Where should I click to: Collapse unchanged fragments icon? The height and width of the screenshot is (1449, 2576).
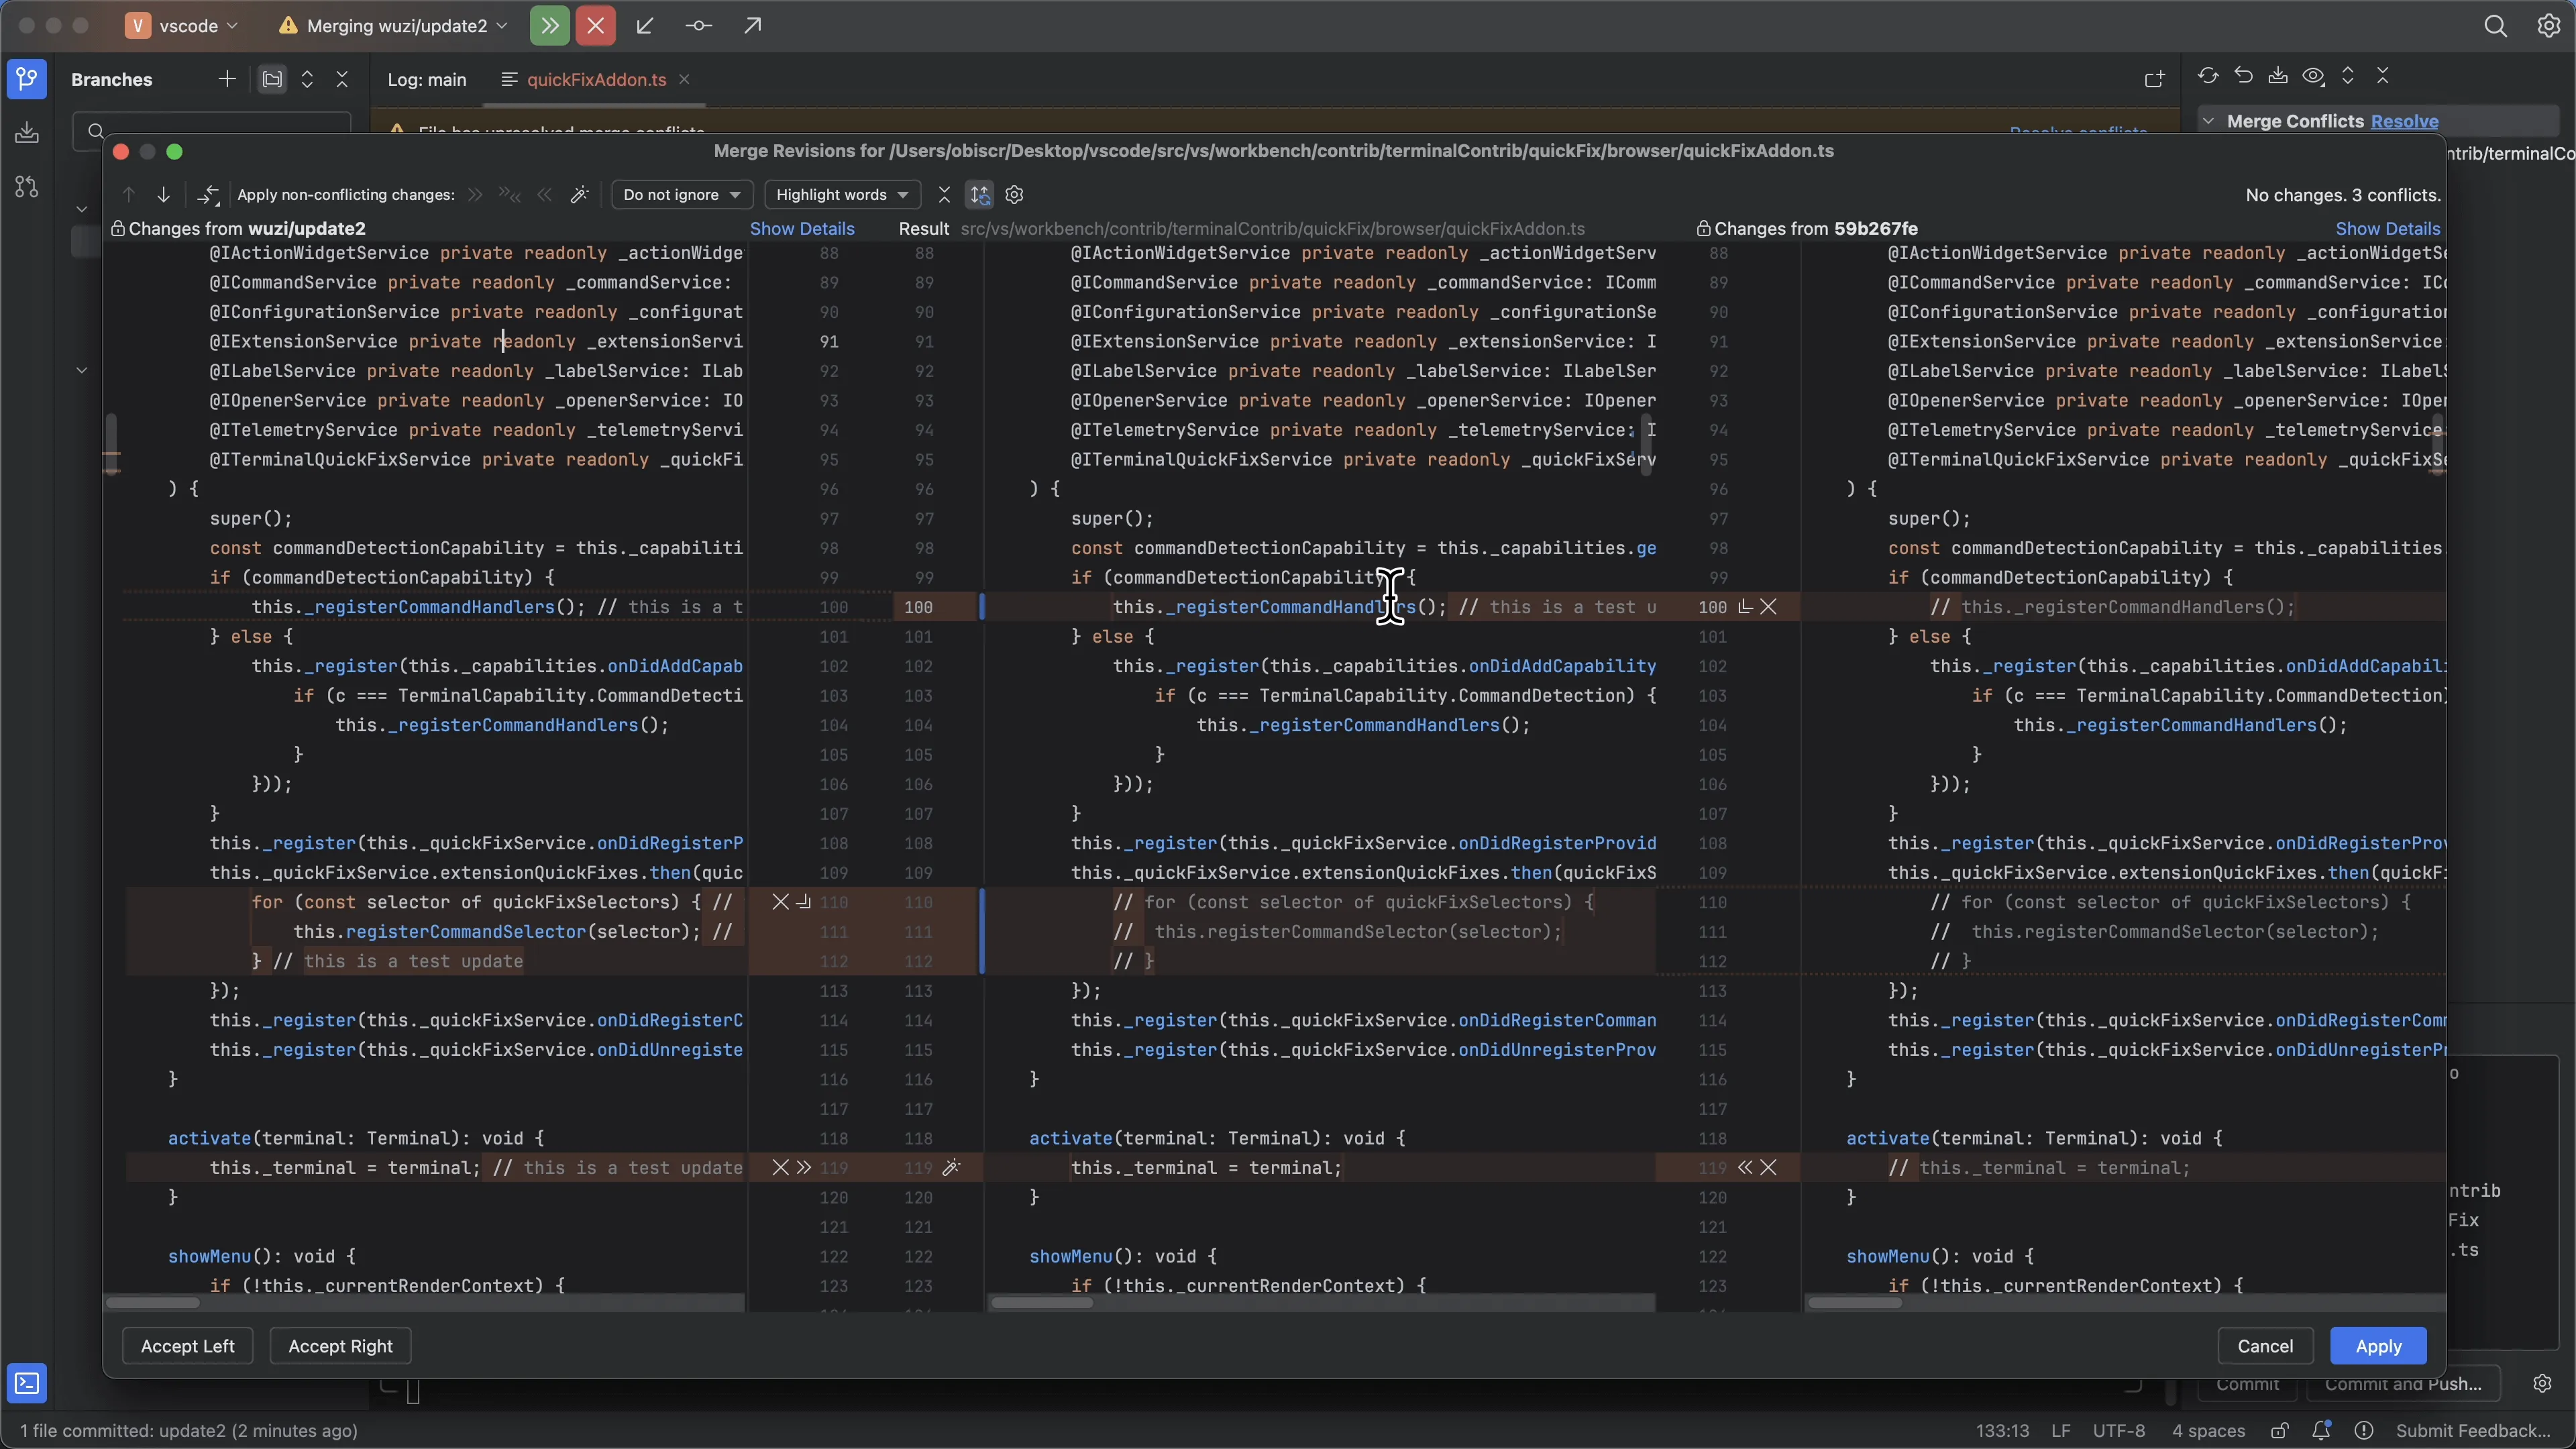click(x=944, y=195)
